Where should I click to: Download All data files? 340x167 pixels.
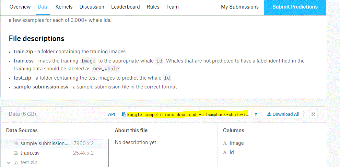[283, 114]
